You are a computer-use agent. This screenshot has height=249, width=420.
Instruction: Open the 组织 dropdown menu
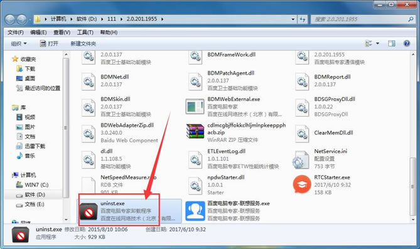pos(19,43)
